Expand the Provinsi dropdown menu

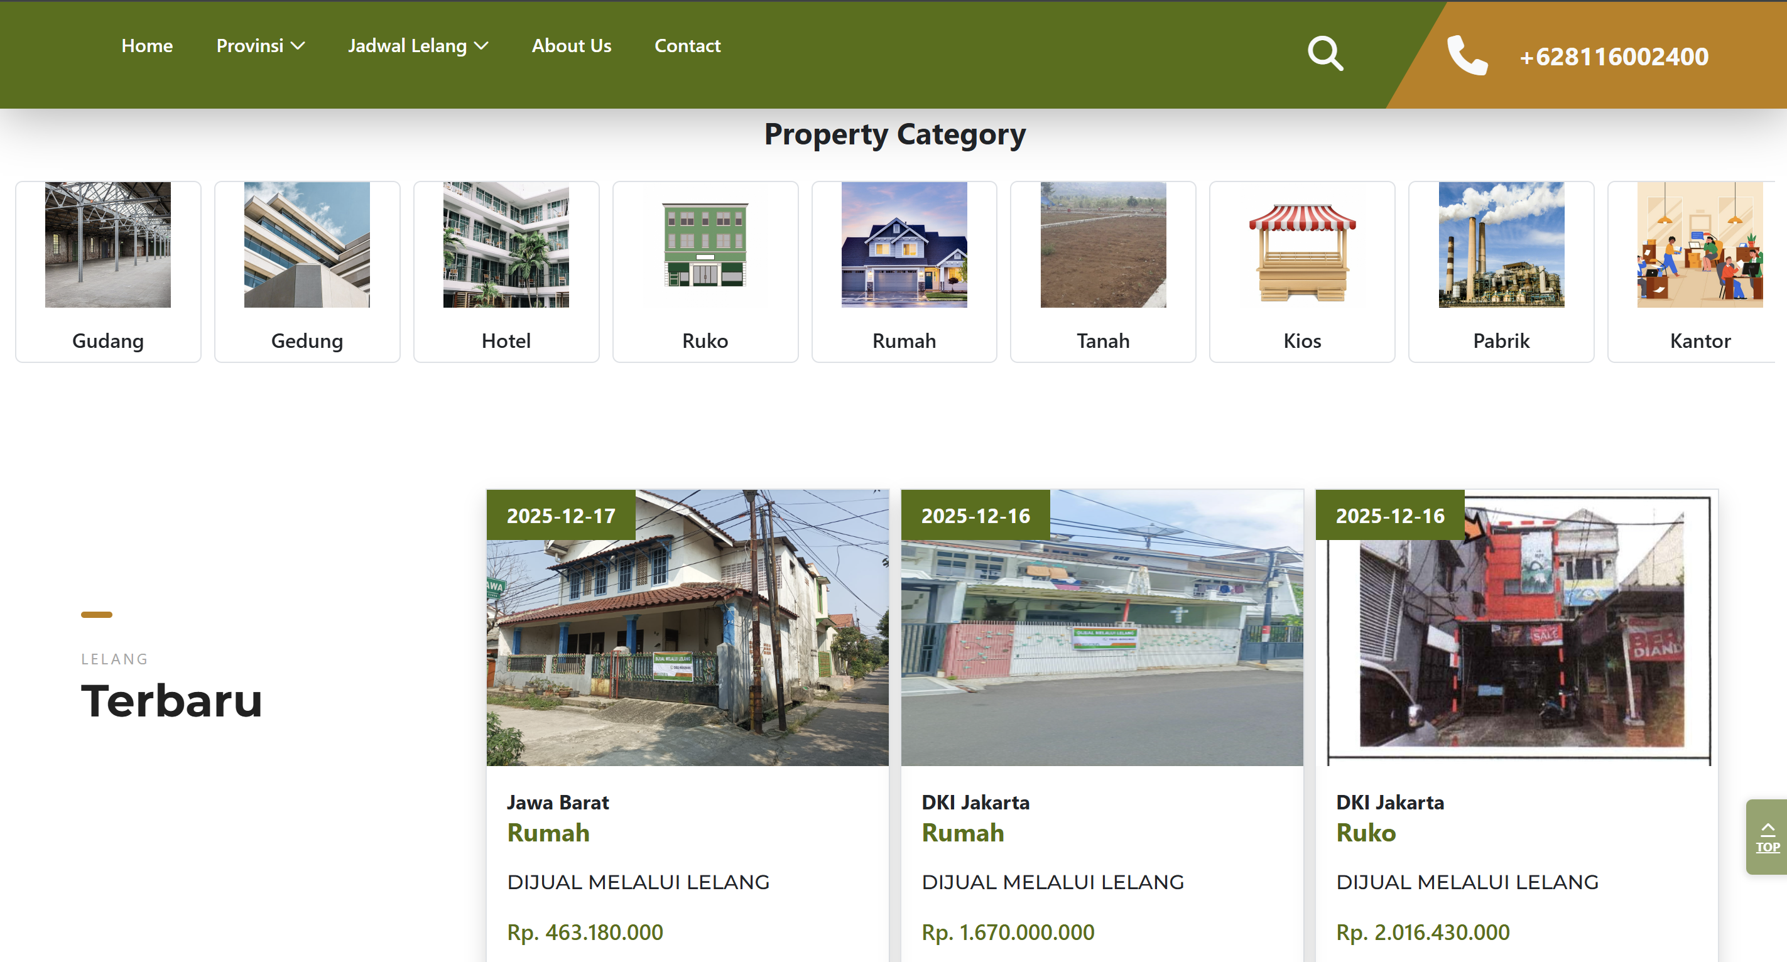point(260,46)
